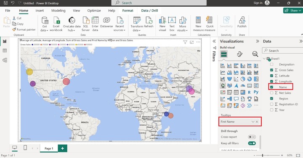The height and width of the screenshot is (158, 303).
Task: Select the Gauge visualization
Action: [x=243, y=85]
